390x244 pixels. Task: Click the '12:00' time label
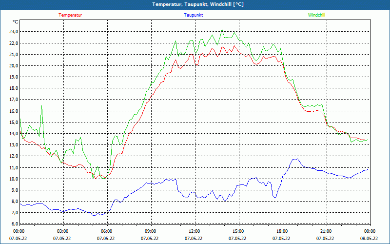[x=194, y=231]
